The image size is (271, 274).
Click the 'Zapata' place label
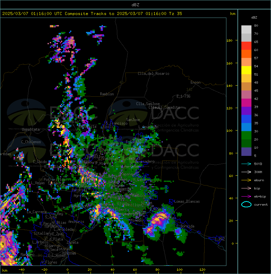point(72,242)
